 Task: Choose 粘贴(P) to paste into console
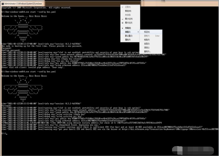147,40
